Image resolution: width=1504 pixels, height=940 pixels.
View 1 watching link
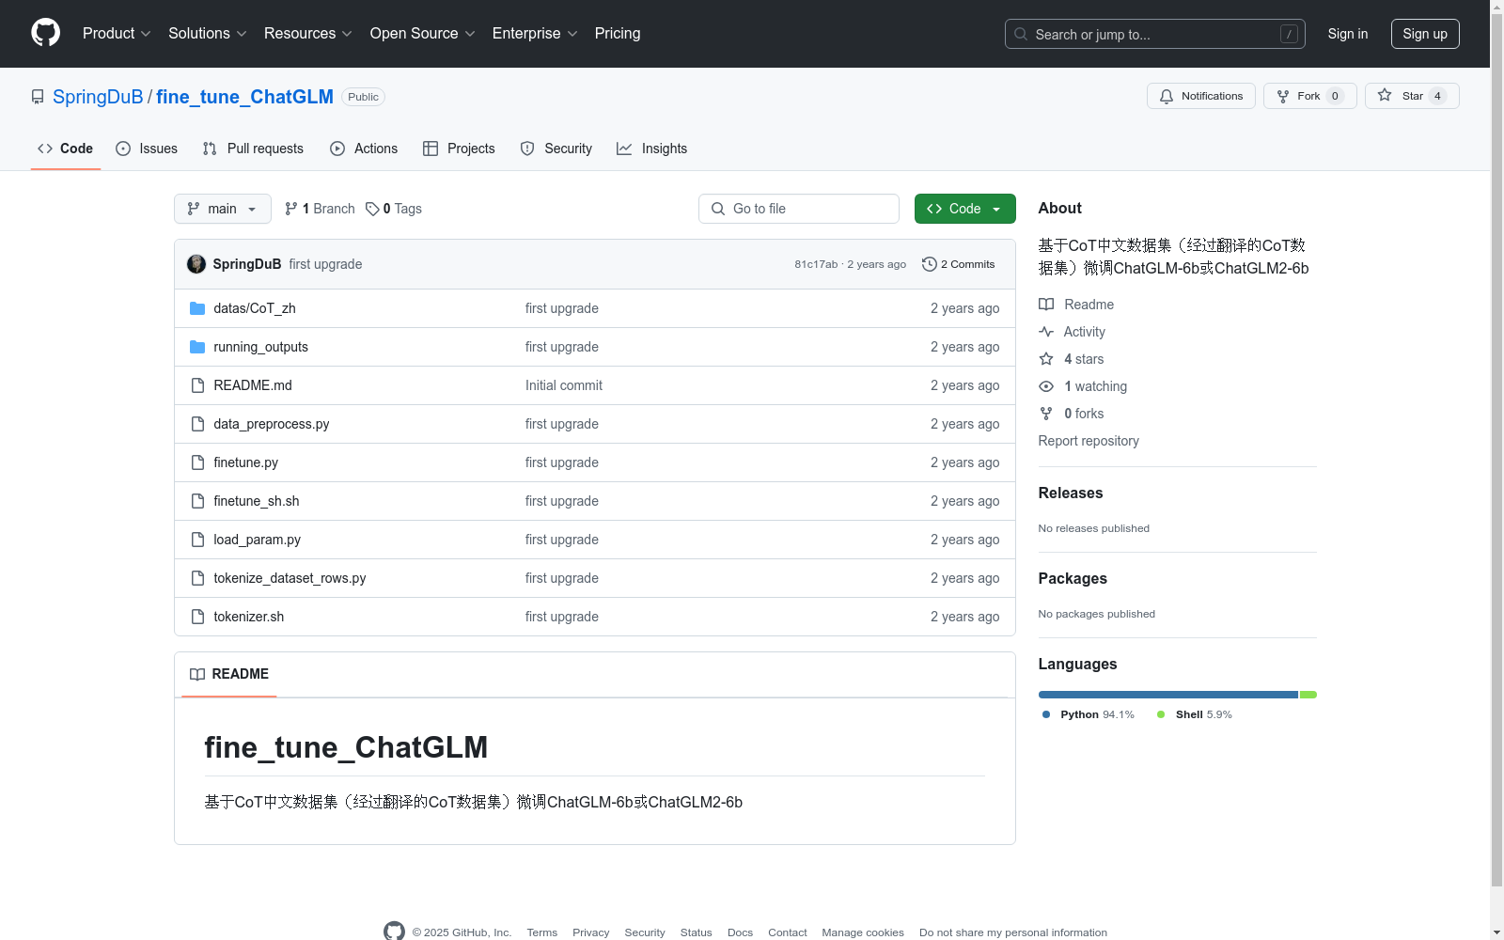1083,386
